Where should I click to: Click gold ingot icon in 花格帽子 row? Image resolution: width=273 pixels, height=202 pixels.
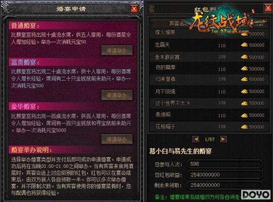click(244, 127)
